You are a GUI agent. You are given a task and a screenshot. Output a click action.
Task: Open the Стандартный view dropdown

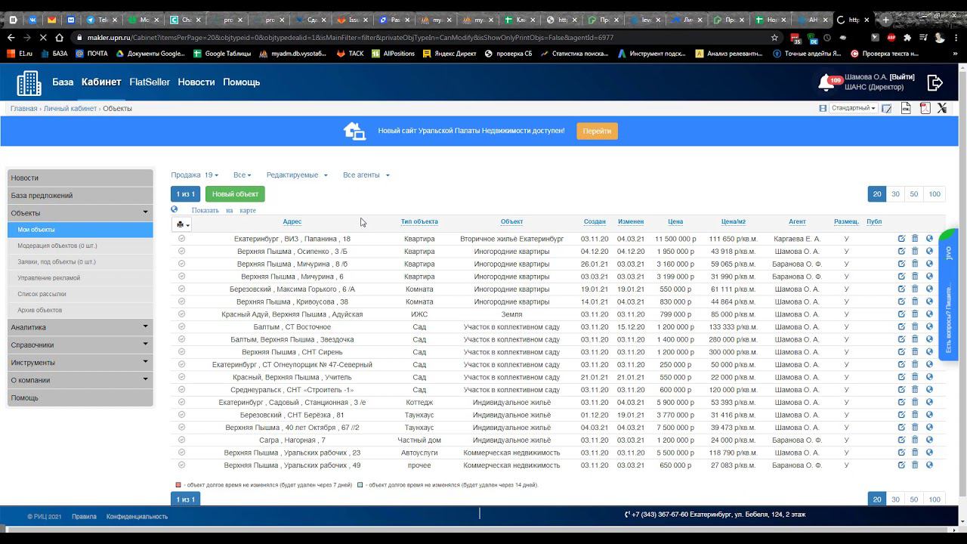[x=853, y=109]
